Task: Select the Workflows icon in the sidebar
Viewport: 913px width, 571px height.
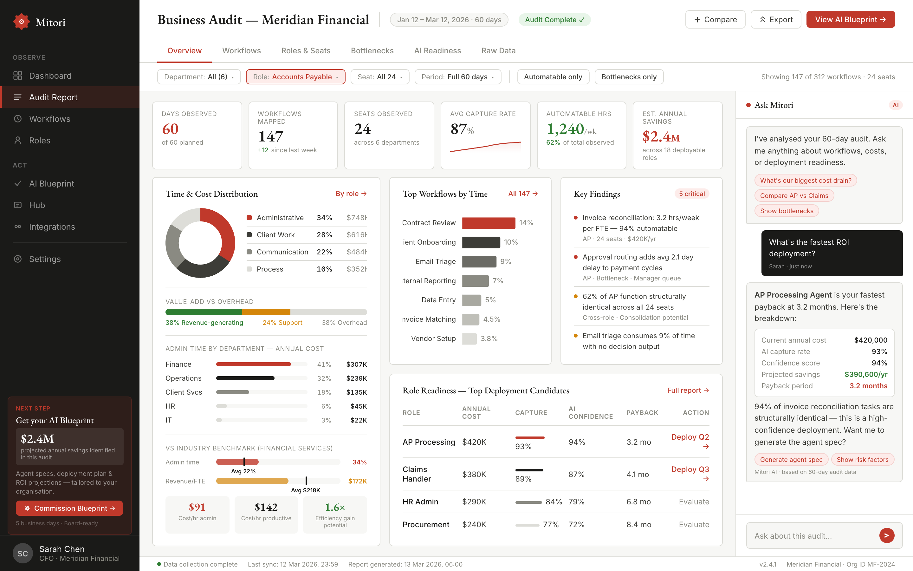Action: (x=18, y=119)
